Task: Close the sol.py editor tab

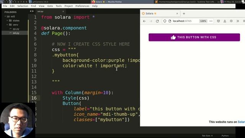Action: coord(63,11)
